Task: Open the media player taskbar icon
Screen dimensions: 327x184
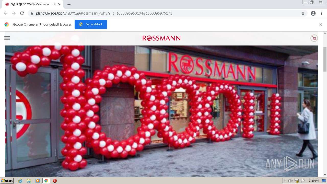Action: click(x=38, y=181)
